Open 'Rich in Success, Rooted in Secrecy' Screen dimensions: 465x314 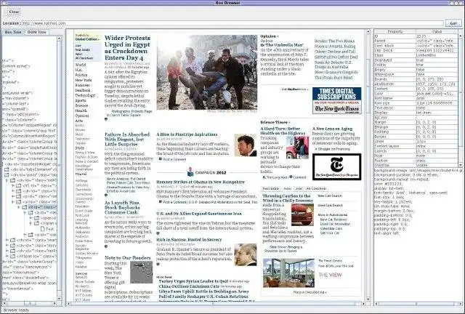[189, 240]
